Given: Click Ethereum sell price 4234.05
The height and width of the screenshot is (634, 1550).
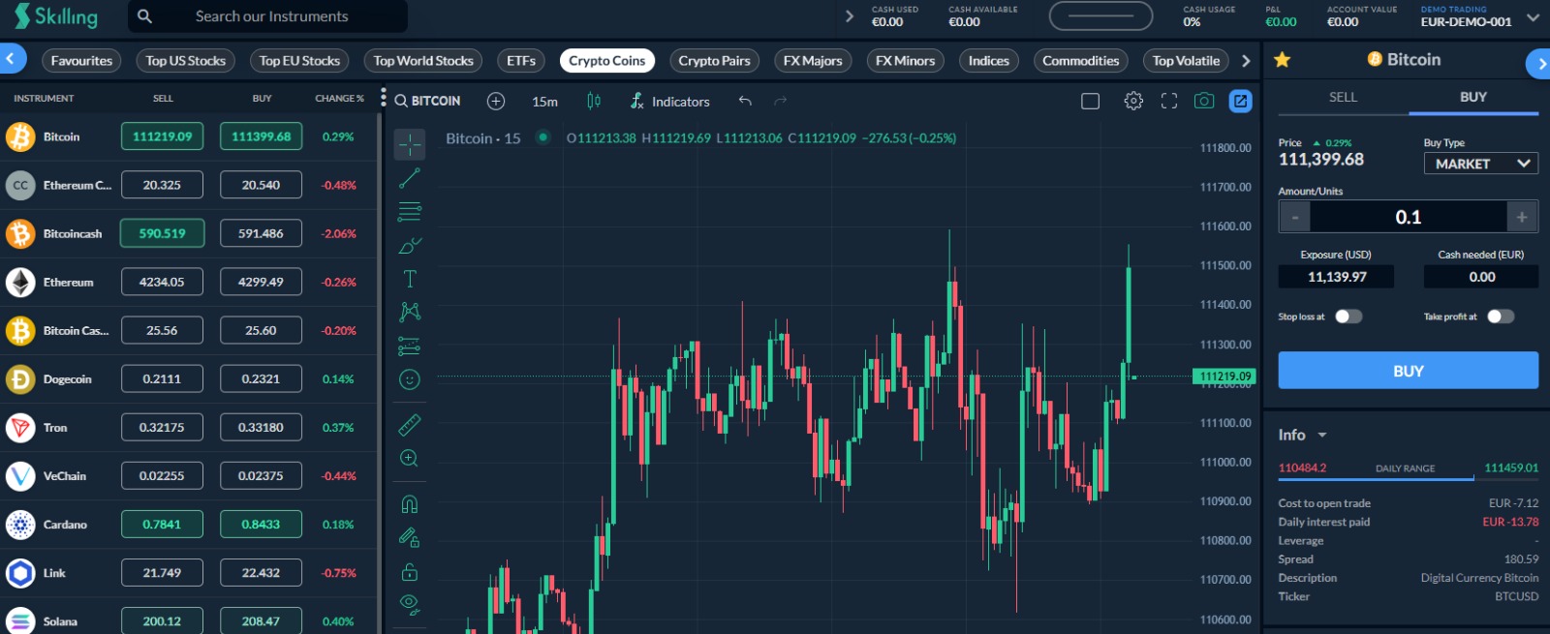Looking at the screenshot, I should pos(162,282).
